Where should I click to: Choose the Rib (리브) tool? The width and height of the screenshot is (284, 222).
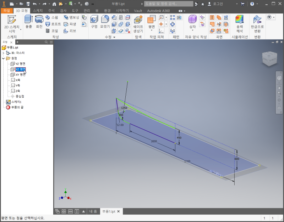pyautogui.click(x=70, y=31)
